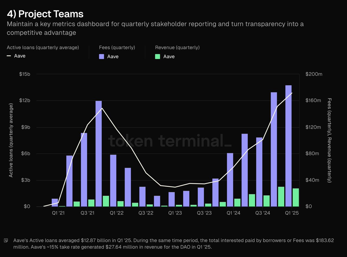The width and height of the screenshot is (347, 257).
Task: Click the footnote note icon beside Aave summary
Action: point(6,241)
